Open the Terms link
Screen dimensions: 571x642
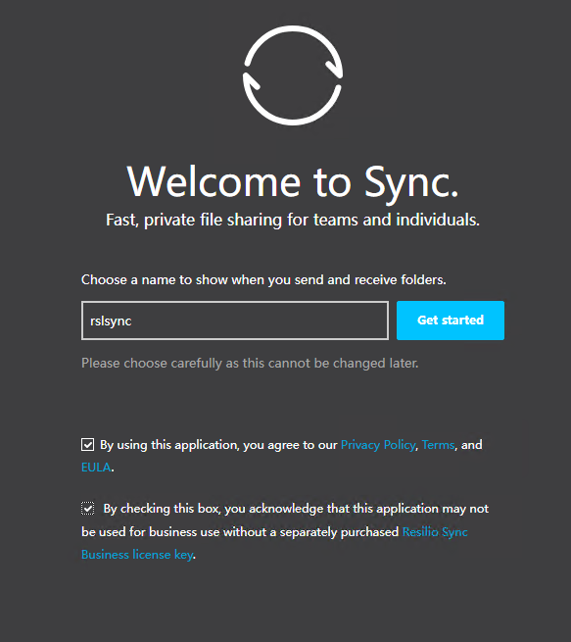(x=438, y=445)
